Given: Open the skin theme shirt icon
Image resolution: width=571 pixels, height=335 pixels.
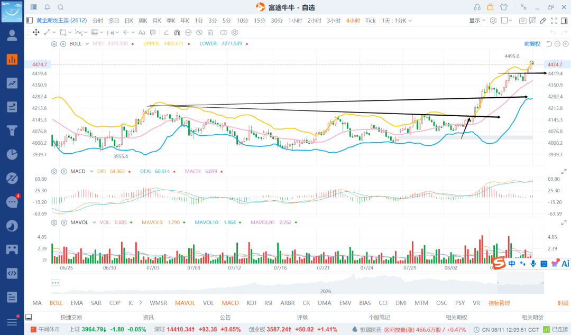Looking at the screenshot, I should (x=504, y=7).
